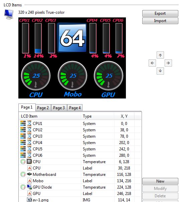The image size is (183, 202).
Task: Click the label icon beside Mobo
Action: (29, 181)
